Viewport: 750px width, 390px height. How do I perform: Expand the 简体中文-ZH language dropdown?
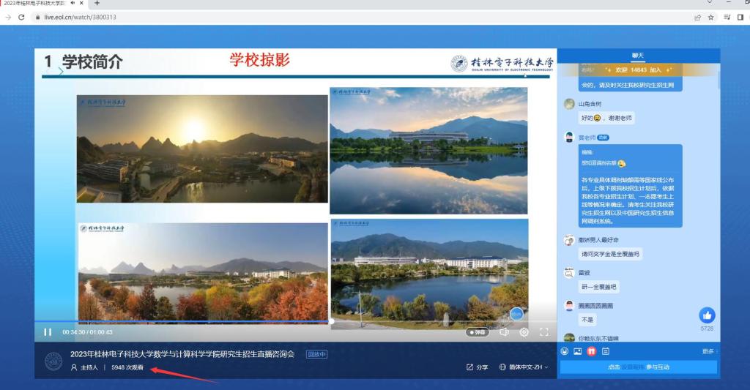[x=524, y=367]
